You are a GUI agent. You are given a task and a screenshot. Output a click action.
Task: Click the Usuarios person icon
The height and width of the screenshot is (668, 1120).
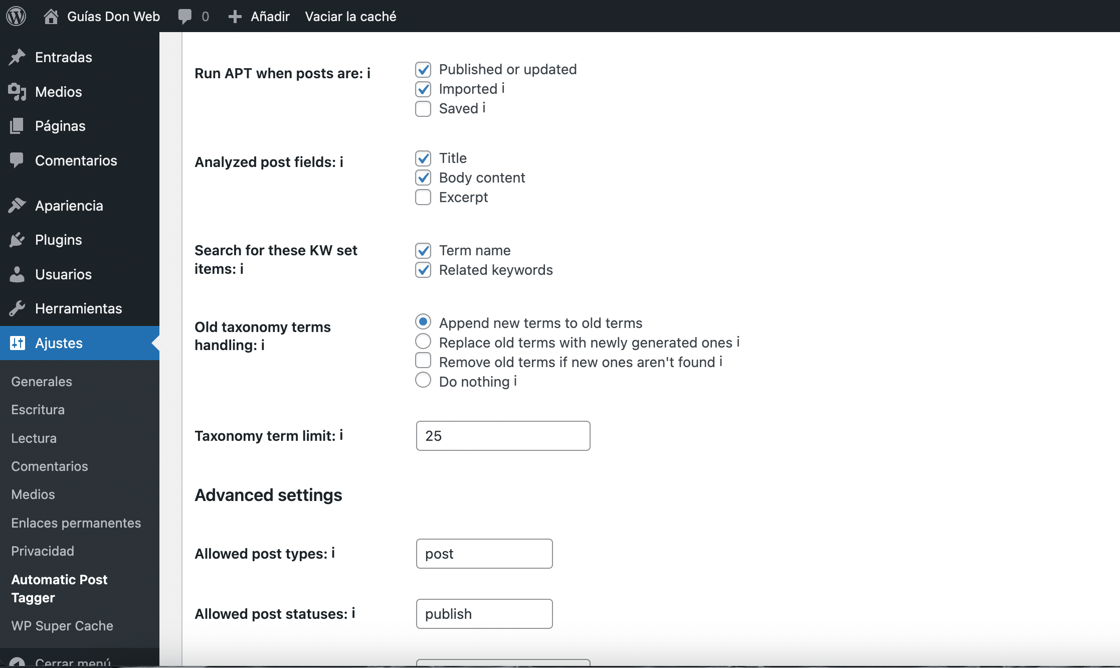click(17, 274)
